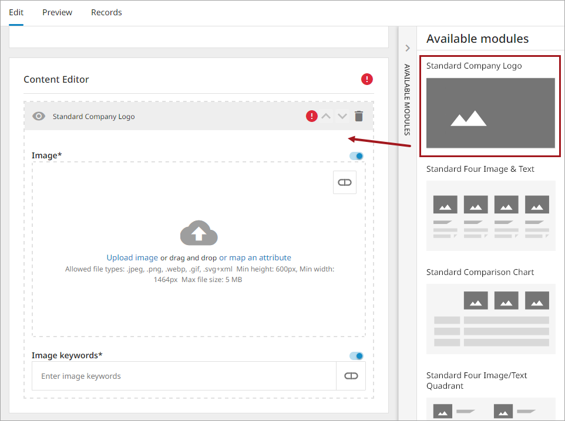This screenshot has width=565, height=421.
Task: Disable the Image toggle switch
Action: [357, 156]
